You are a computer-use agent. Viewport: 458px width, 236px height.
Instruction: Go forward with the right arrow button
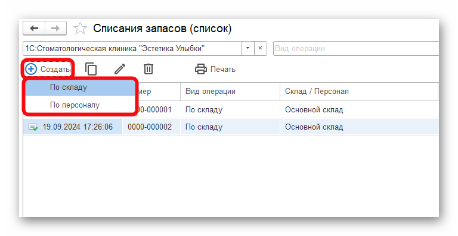[x=55, y=29]
